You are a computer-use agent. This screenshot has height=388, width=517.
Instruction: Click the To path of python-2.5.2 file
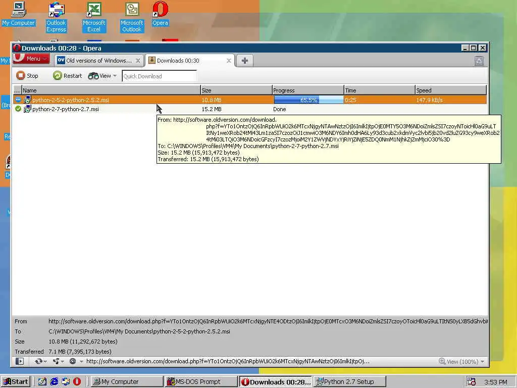pyautogui.click(x=139, y=331)
